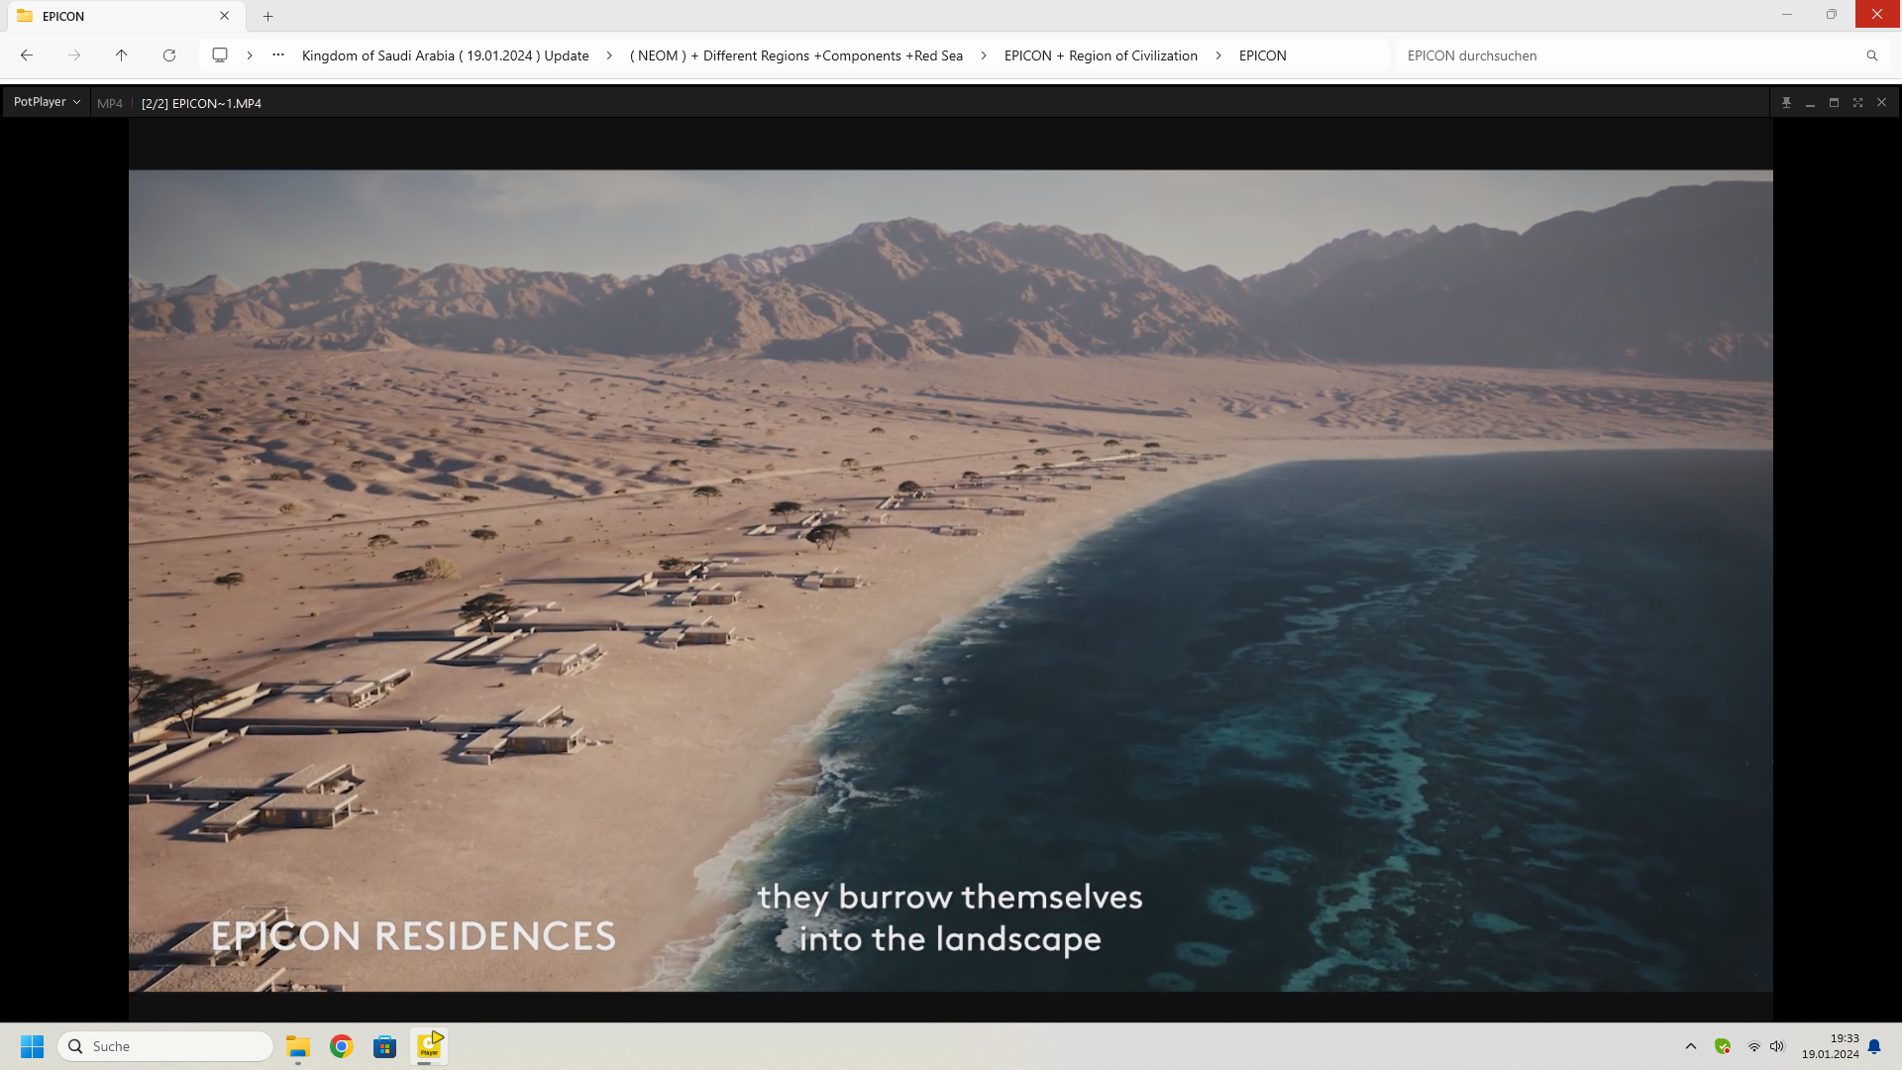The width and height of the screenshot is (1902, 1070).
Task: Open the (NEOM) + Different Regions breadcrumb
Action: (796, 55)
